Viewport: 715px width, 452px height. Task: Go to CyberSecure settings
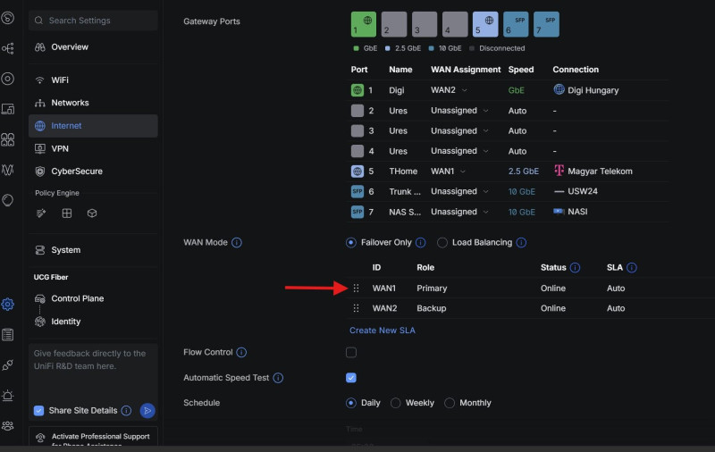point(77,172)
